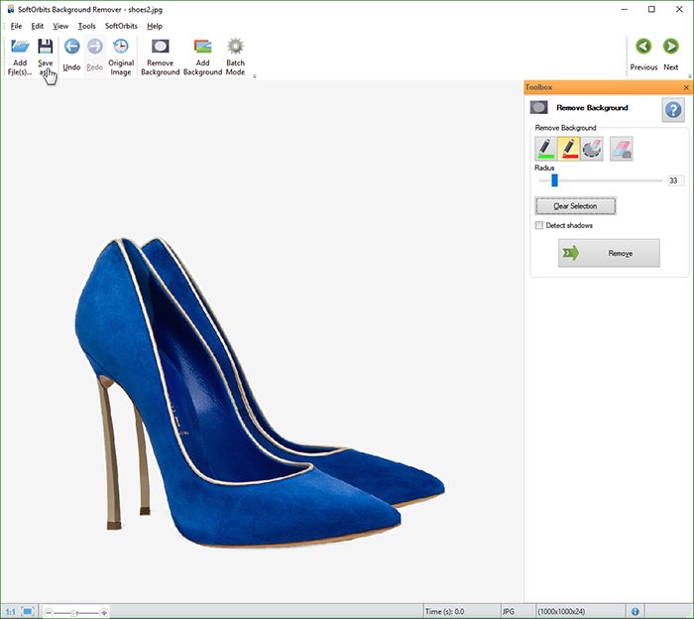Toggle the fit-to-window icon in status bar
The width and height of the screenshot is (694, 619).
28,611
